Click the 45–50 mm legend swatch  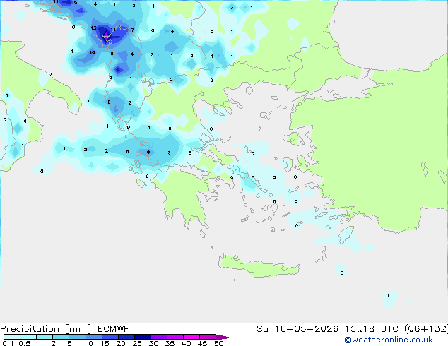208,337
